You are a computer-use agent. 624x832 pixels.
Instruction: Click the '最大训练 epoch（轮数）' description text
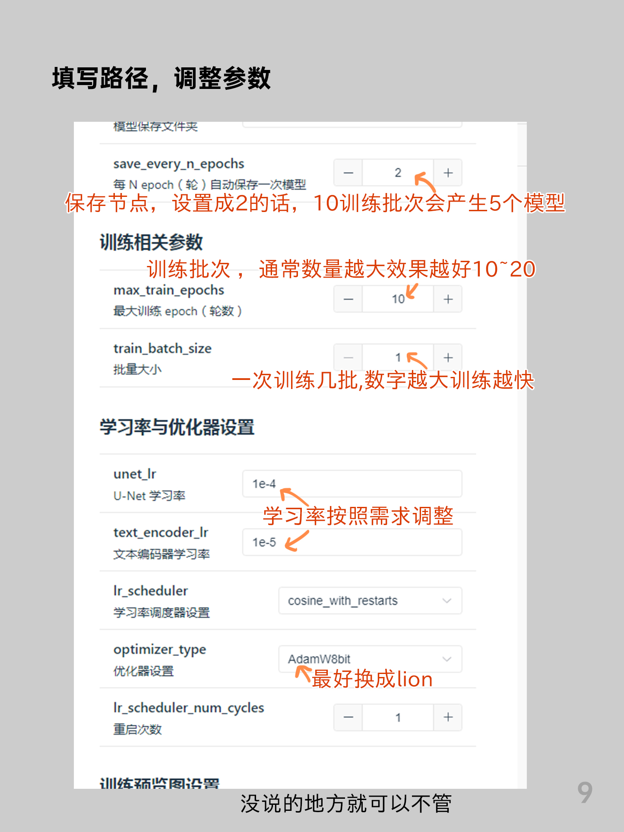(x=178, y=311)
